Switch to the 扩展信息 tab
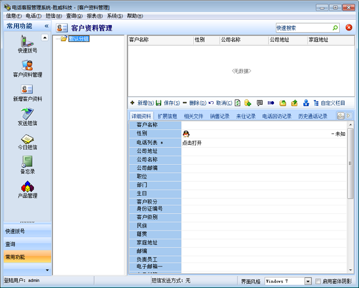 168,116
